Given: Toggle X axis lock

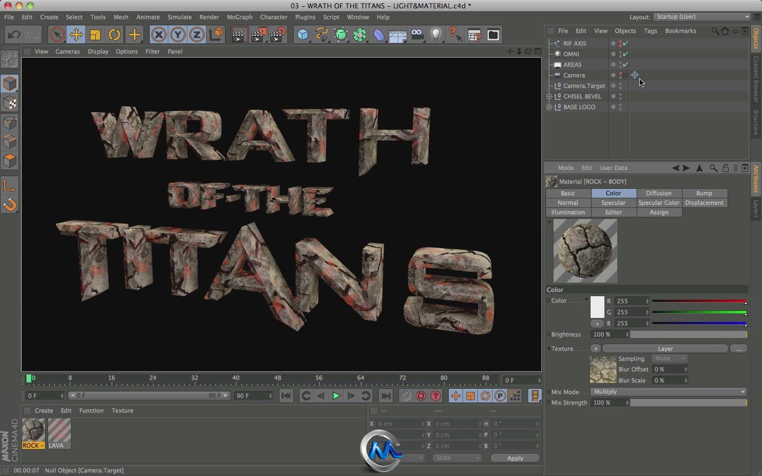Looking at the screenshot, I should coord(159,35).
